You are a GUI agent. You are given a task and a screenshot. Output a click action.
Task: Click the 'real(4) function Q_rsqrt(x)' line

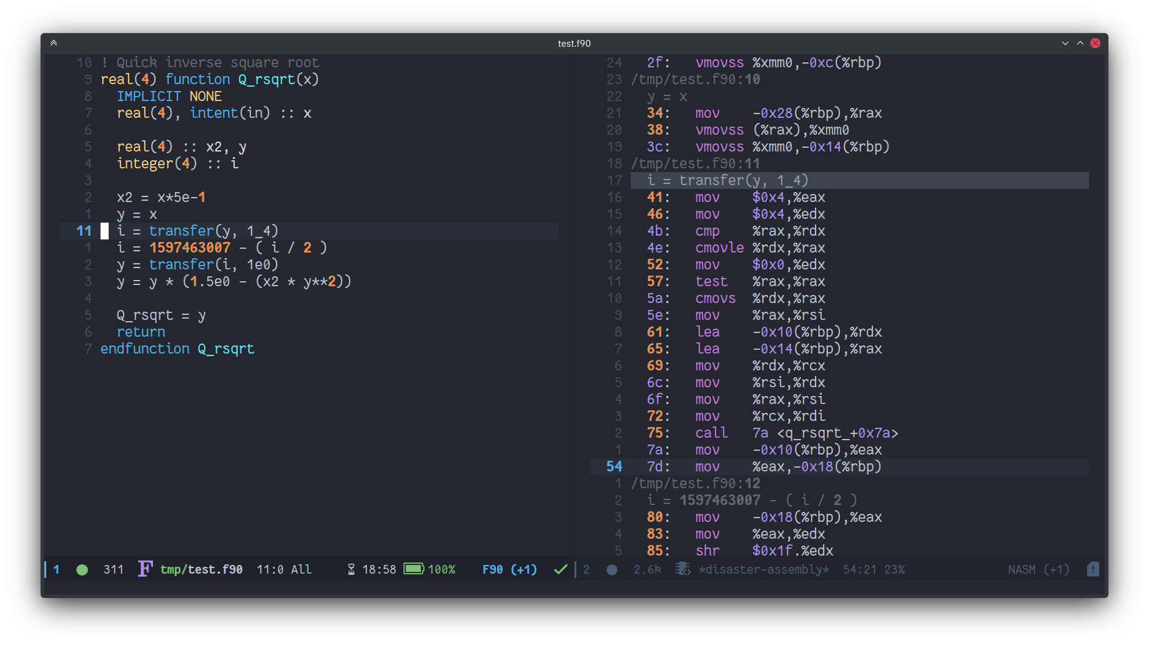click(210, 79)
